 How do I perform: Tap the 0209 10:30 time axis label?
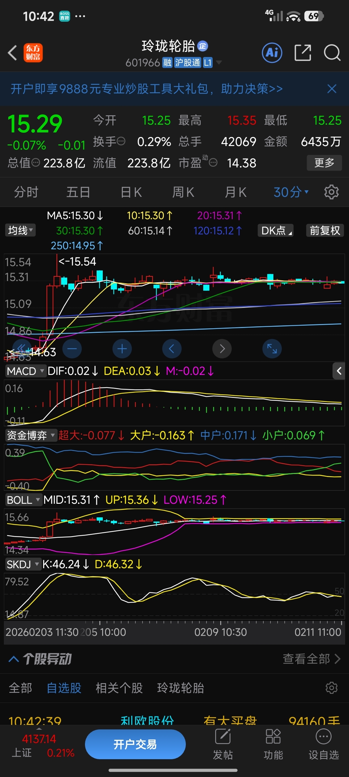(x=220, y=632)
